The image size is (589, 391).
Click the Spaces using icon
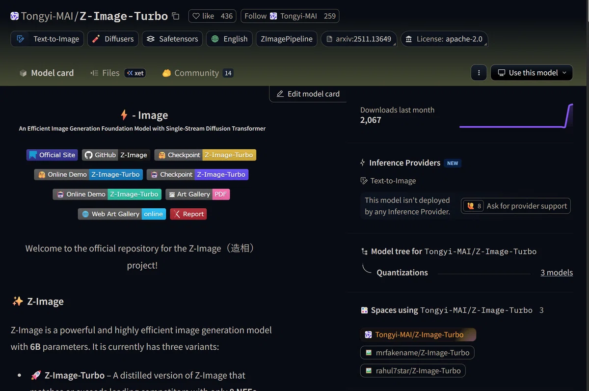(364, 310)
